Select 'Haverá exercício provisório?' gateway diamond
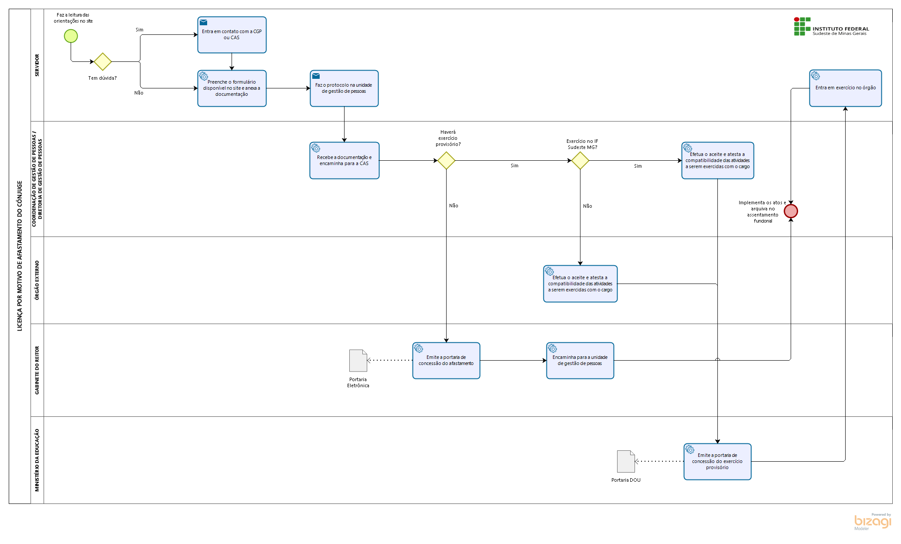The image size is (901, 544). [x=447, y=161]
